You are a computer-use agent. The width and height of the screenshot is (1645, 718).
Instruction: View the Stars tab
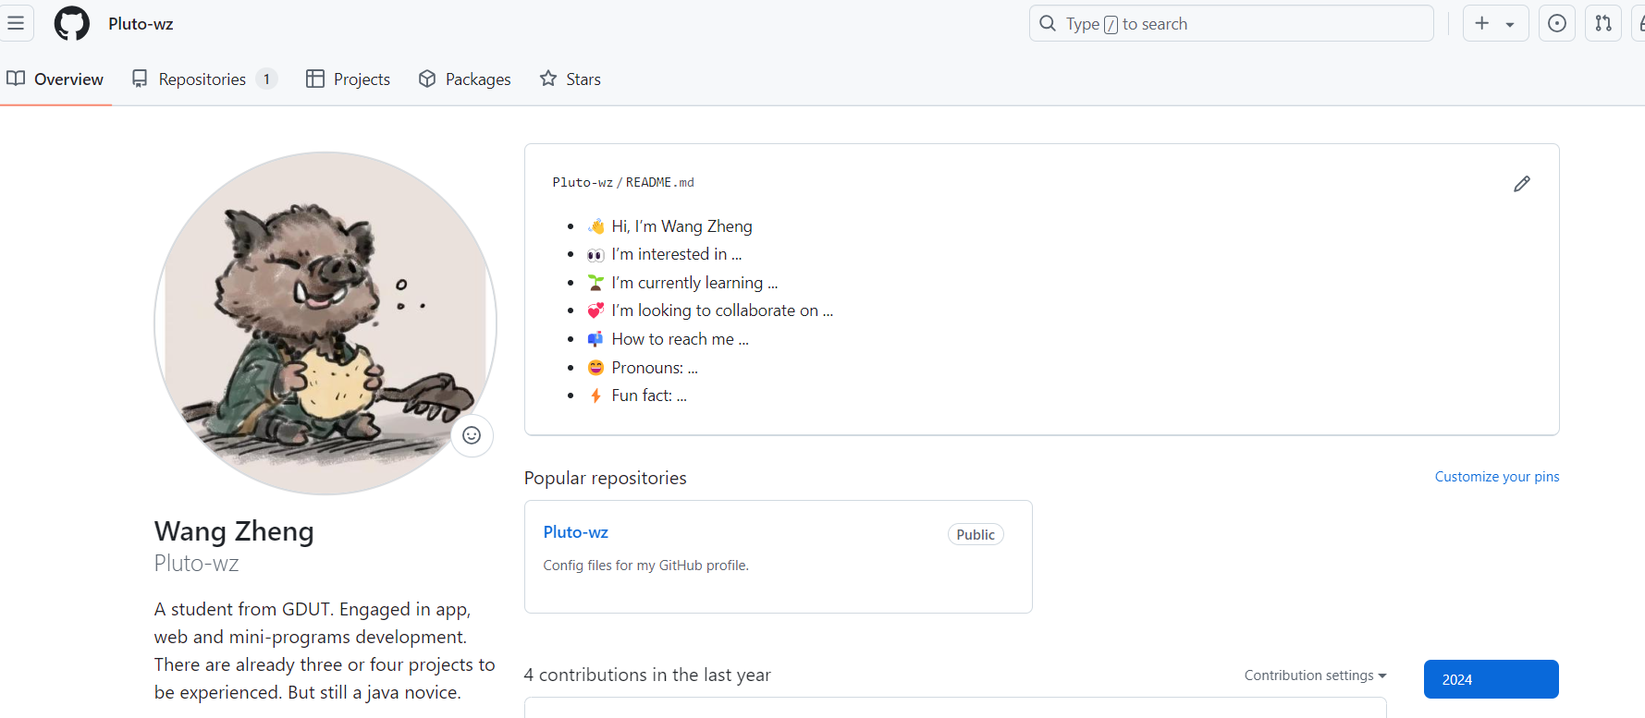tap(571, 79)
